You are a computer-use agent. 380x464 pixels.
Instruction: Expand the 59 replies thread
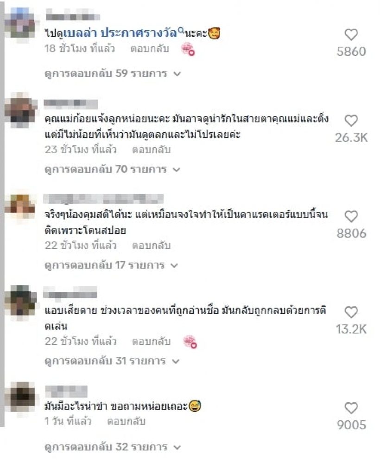113,73
